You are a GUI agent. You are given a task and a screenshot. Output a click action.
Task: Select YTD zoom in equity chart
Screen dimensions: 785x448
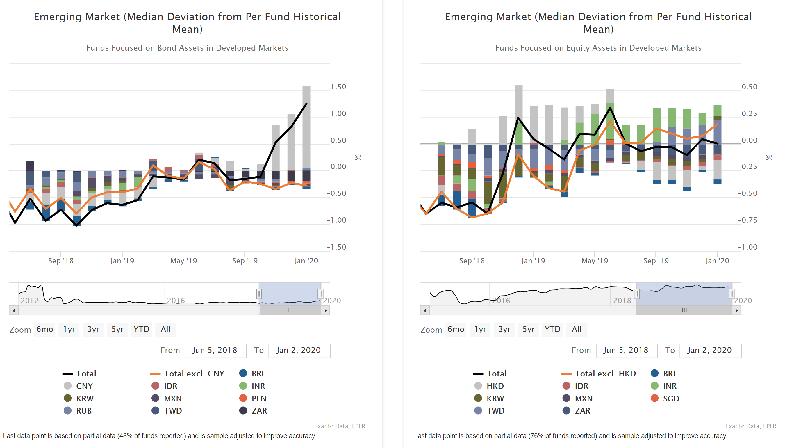[x=552, y=329]
